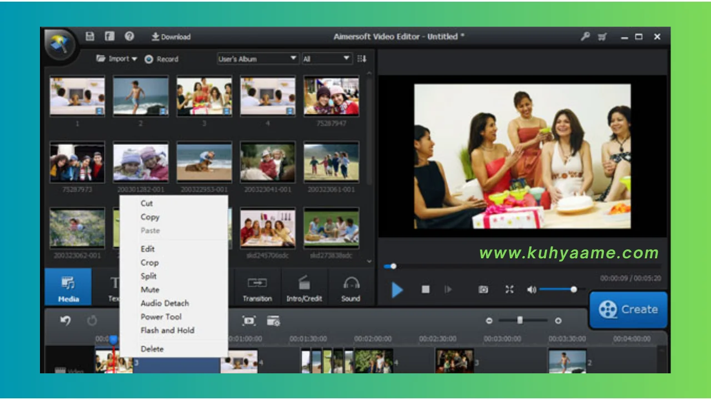Select thumbnail skd245706sdc

pos(268,228)
